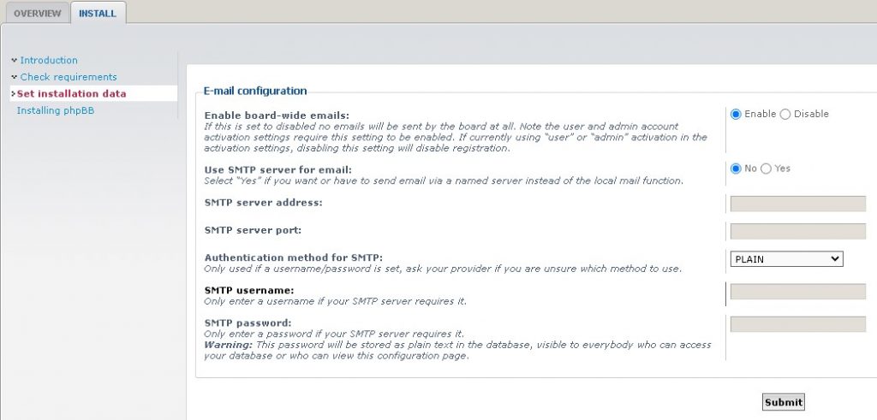The image size is (877, 420).
Task: Open the SMTP authentication method dropdown
Action: point(786,259)
